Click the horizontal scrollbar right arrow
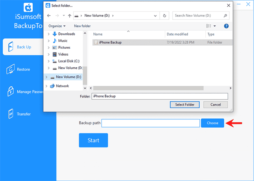 point(230,88)
